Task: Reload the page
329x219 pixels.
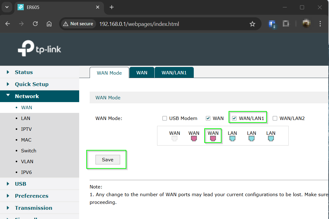Action: click(x=35, y=23)
